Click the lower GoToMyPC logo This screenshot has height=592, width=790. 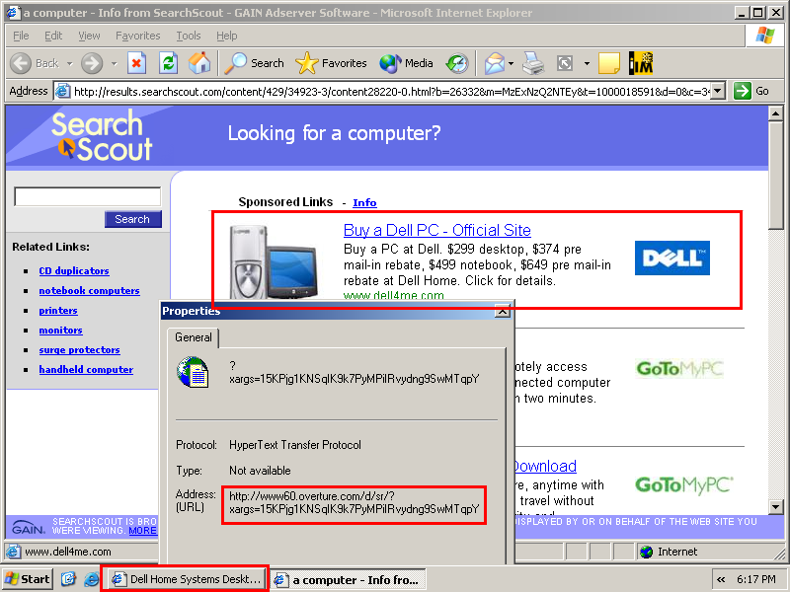[683, 484]
